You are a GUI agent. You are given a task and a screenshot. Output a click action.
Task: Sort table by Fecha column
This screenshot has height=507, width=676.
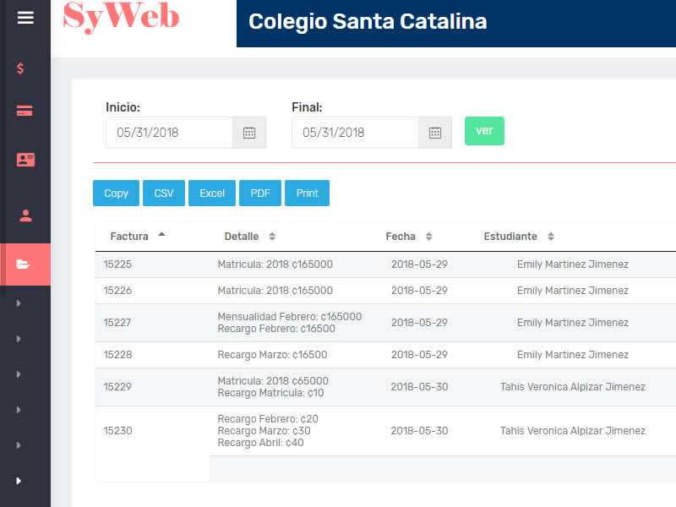tap(409, 237)
